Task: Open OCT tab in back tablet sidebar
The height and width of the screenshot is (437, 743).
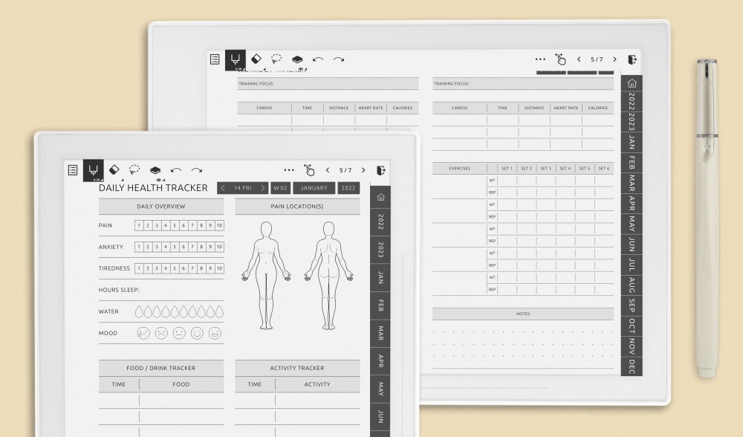Action: coord(632,326)
